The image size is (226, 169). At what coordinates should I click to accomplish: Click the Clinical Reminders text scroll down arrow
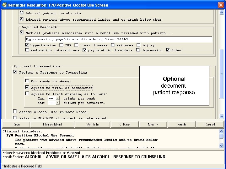[221, 146]
